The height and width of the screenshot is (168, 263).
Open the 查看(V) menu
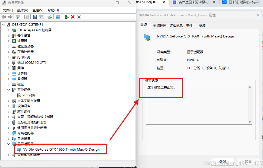(x=38, y=10)
